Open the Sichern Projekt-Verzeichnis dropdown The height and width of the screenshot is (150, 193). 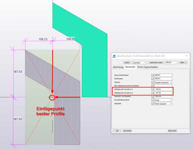tap(163, 82)
